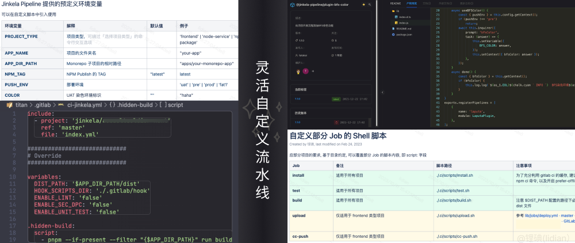Click the code line 41 exports.registerPipelines
Viewport: 575px width, 243px height.
coord(469,102)
